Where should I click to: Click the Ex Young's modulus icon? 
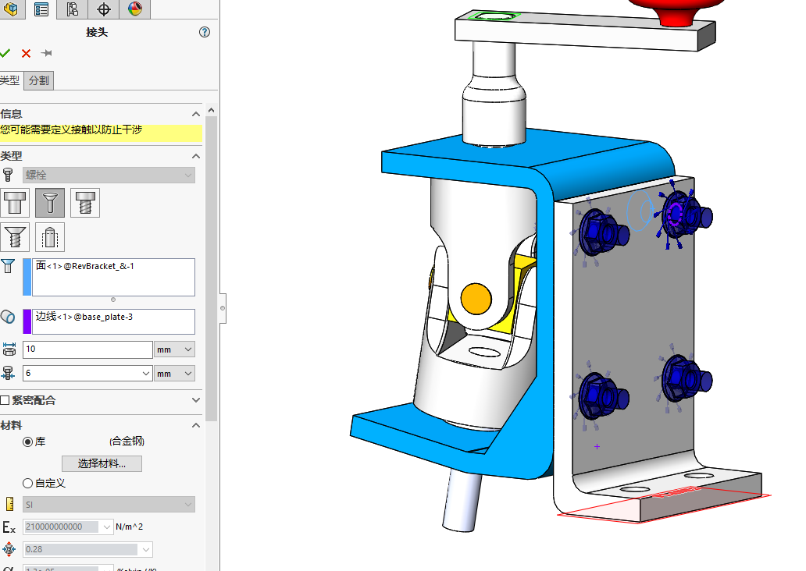coord(9,527)
